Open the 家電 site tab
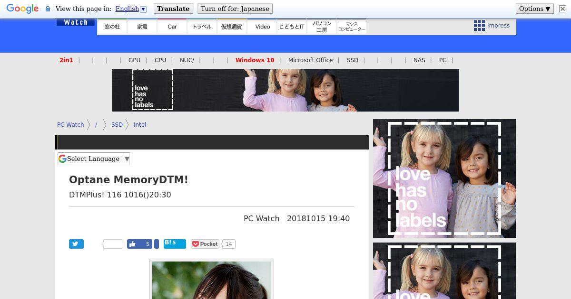 [x=142, y=27]
